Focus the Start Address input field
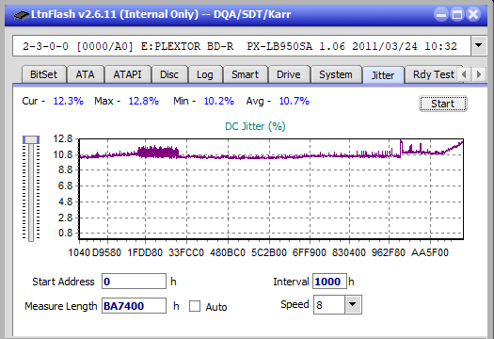 click(134, 282)
